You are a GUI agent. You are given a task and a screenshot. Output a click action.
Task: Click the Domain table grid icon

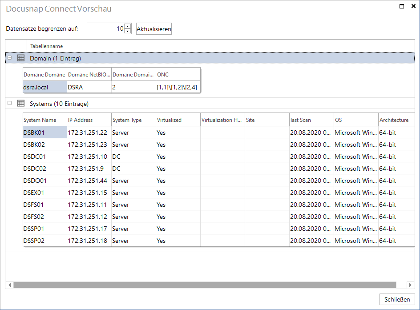[x=21, y=58]
